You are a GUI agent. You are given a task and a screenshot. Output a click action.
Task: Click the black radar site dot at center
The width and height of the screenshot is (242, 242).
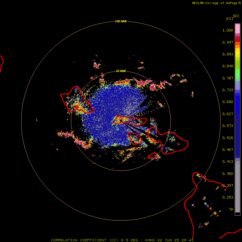(x=121, y=121)
